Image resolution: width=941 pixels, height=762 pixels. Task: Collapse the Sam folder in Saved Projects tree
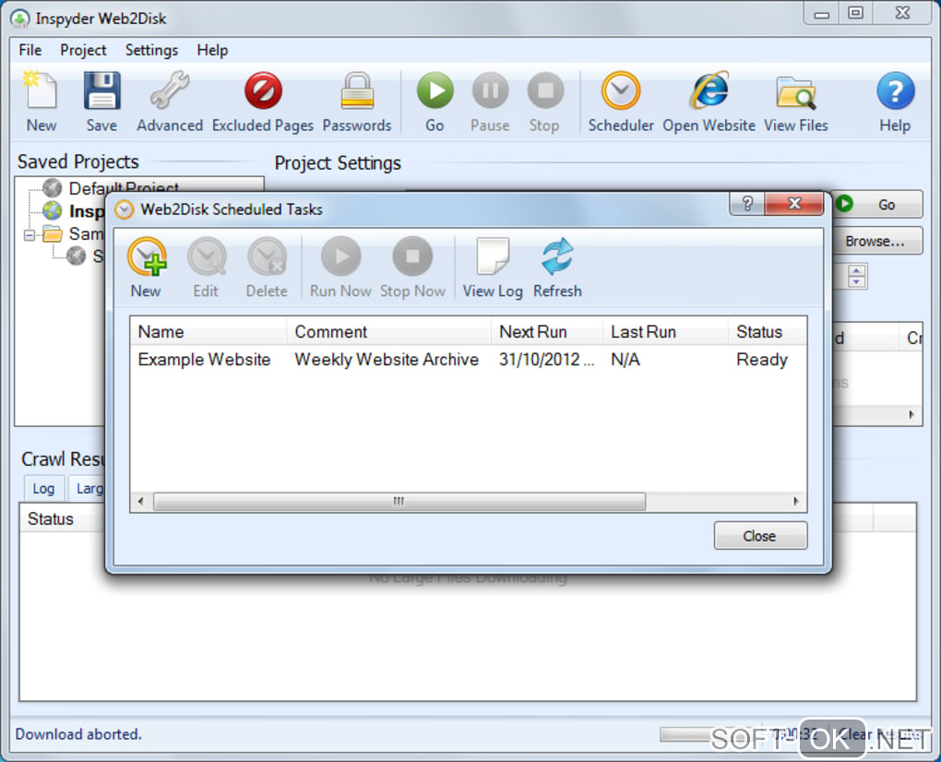click(x=29, y=234)
